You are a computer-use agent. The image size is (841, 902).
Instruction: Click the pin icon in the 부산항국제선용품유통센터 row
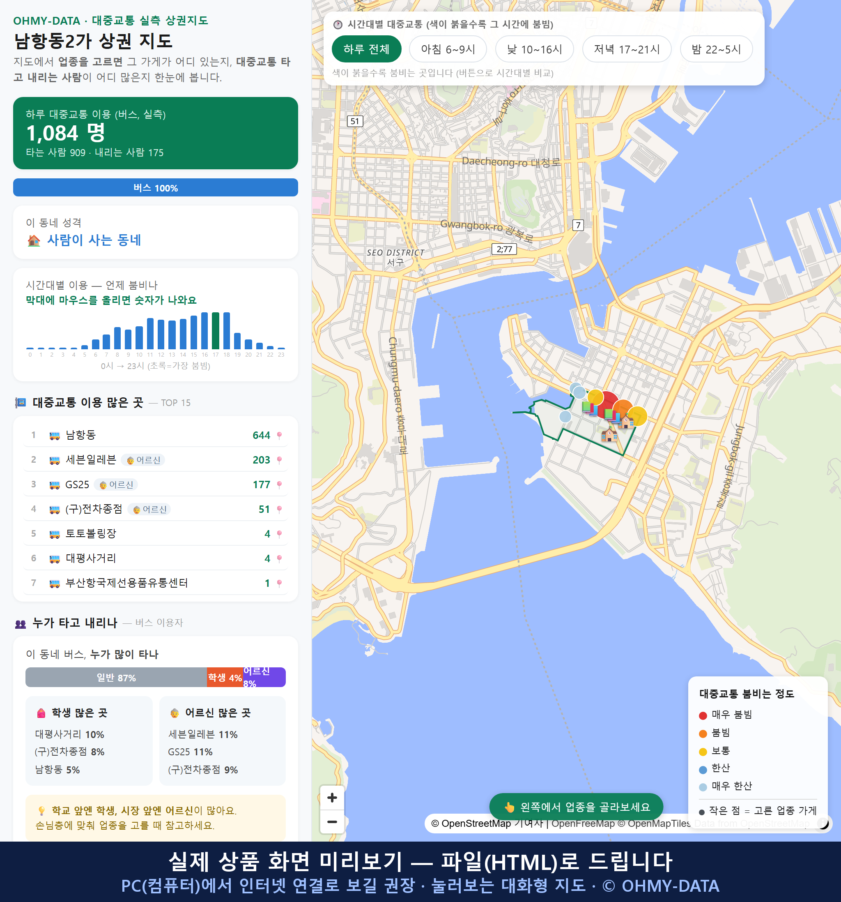pos(279,583)
